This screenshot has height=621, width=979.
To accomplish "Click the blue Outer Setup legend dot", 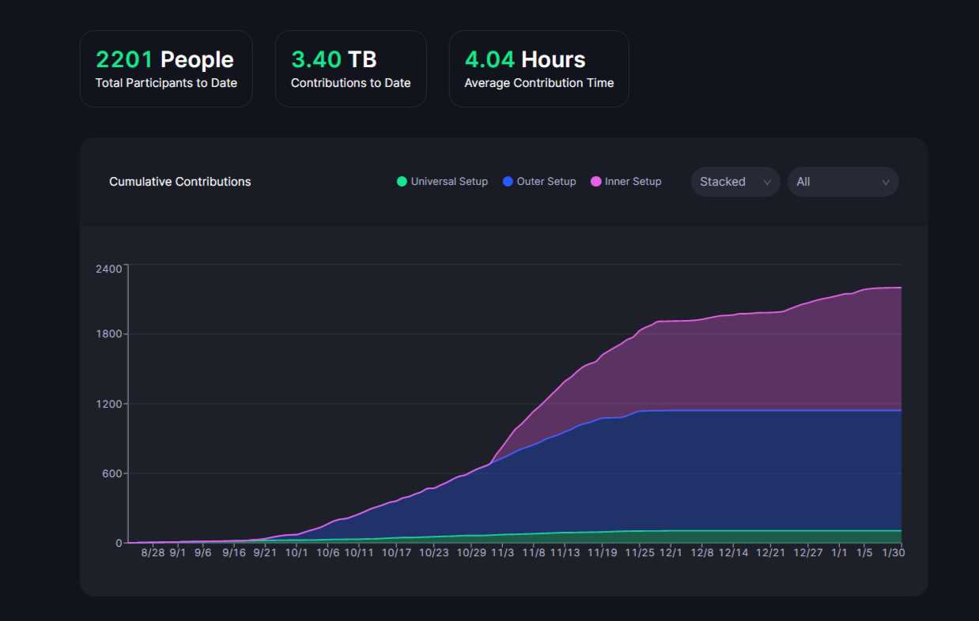I will pyautogui.click(x=508, y=182).
